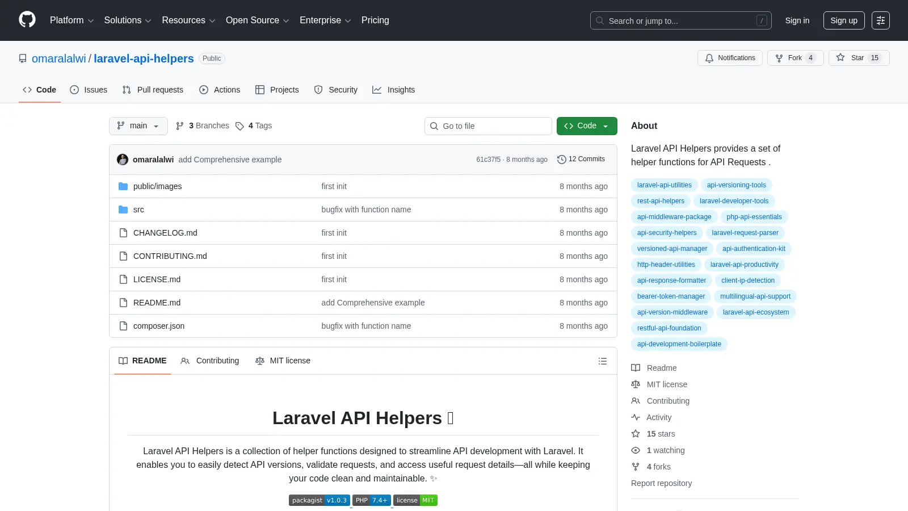Switch to the Pull requests tab
The image size is (908, 511).
[153, 90]
